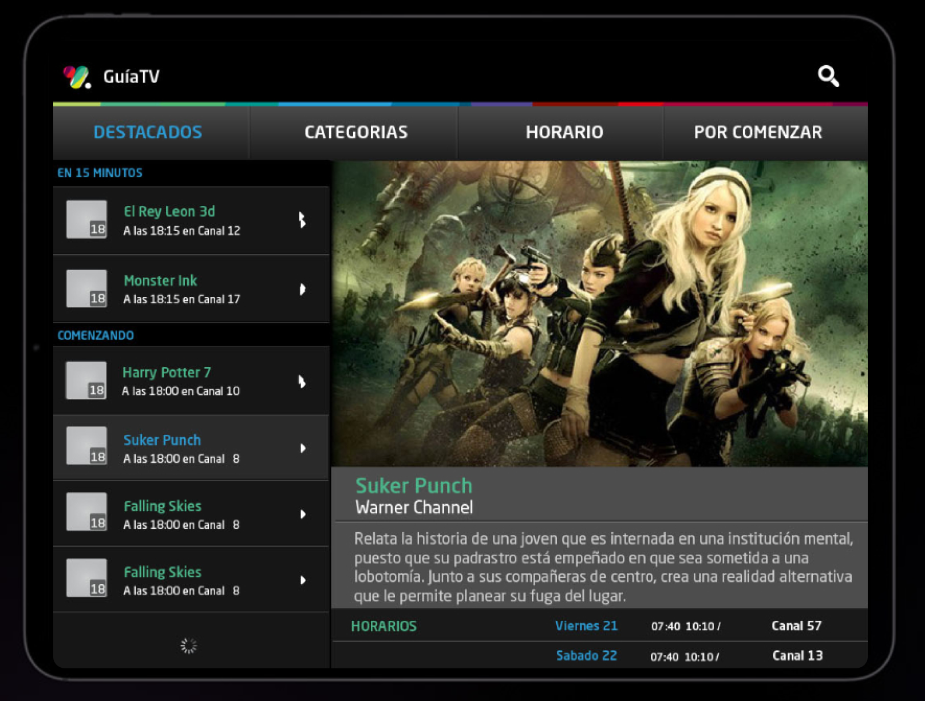Tap the loading spinner below the list
This screenshot has height=701, width=925.
click(188, 645)
